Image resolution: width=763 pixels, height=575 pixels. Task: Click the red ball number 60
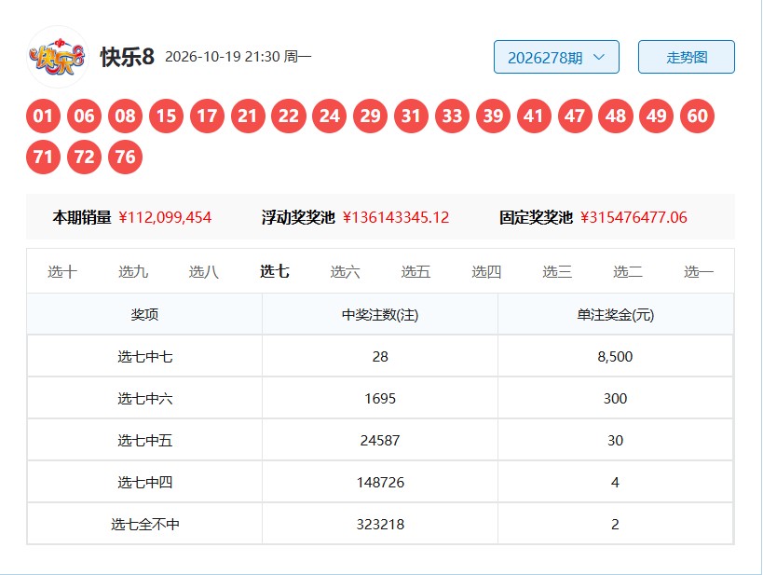tap(697, 116)
